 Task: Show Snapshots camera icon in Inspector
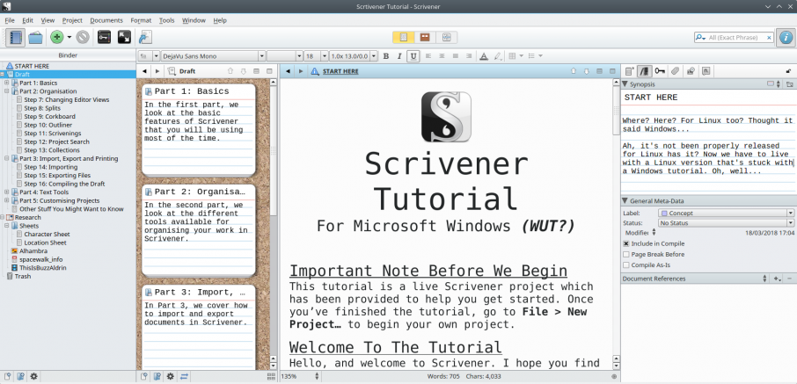pyautogui.click(x=691, y=71)
